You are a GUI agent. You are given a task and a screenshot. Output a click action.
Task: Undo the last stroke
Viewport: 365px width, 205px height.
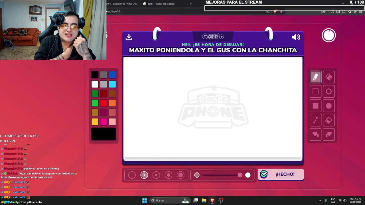tap(315, 134)
